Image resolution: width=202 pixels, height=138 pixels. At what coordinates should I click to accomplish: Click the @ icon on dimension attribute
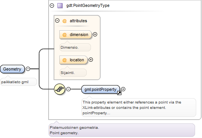64,34
